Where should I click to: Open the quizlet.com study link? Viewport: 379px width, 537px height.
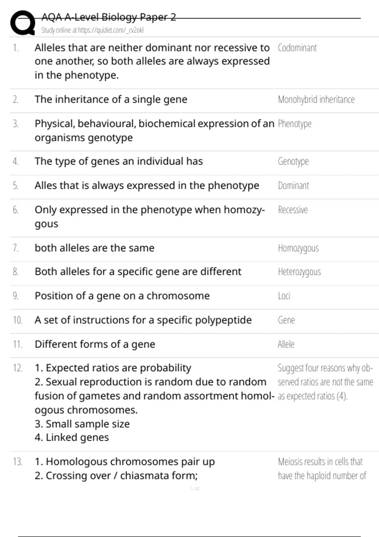92,30
